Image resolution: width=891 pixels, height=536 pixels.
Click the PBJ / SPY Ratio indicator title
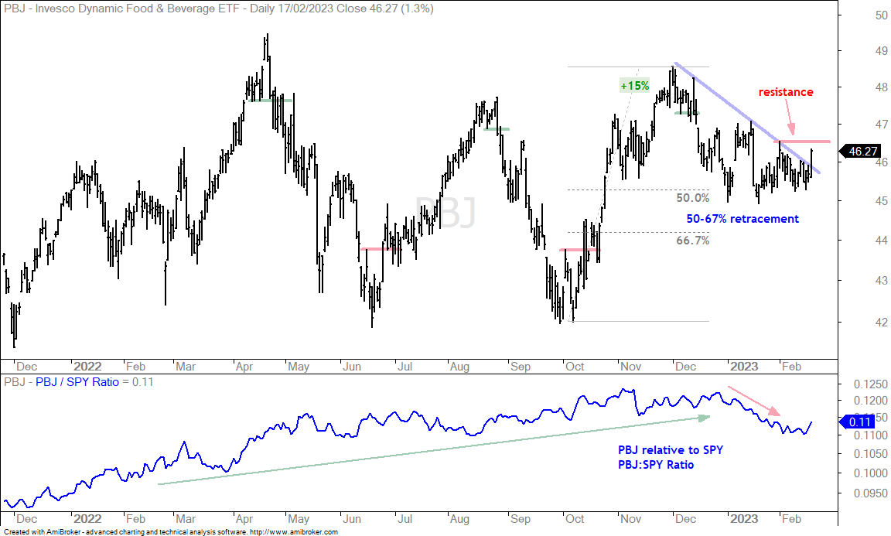[77, 382]
